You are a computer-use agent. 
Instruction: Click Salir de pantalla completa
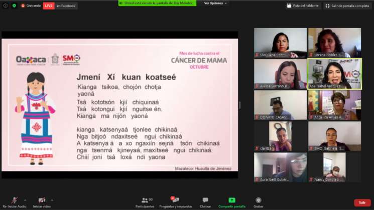347,6
